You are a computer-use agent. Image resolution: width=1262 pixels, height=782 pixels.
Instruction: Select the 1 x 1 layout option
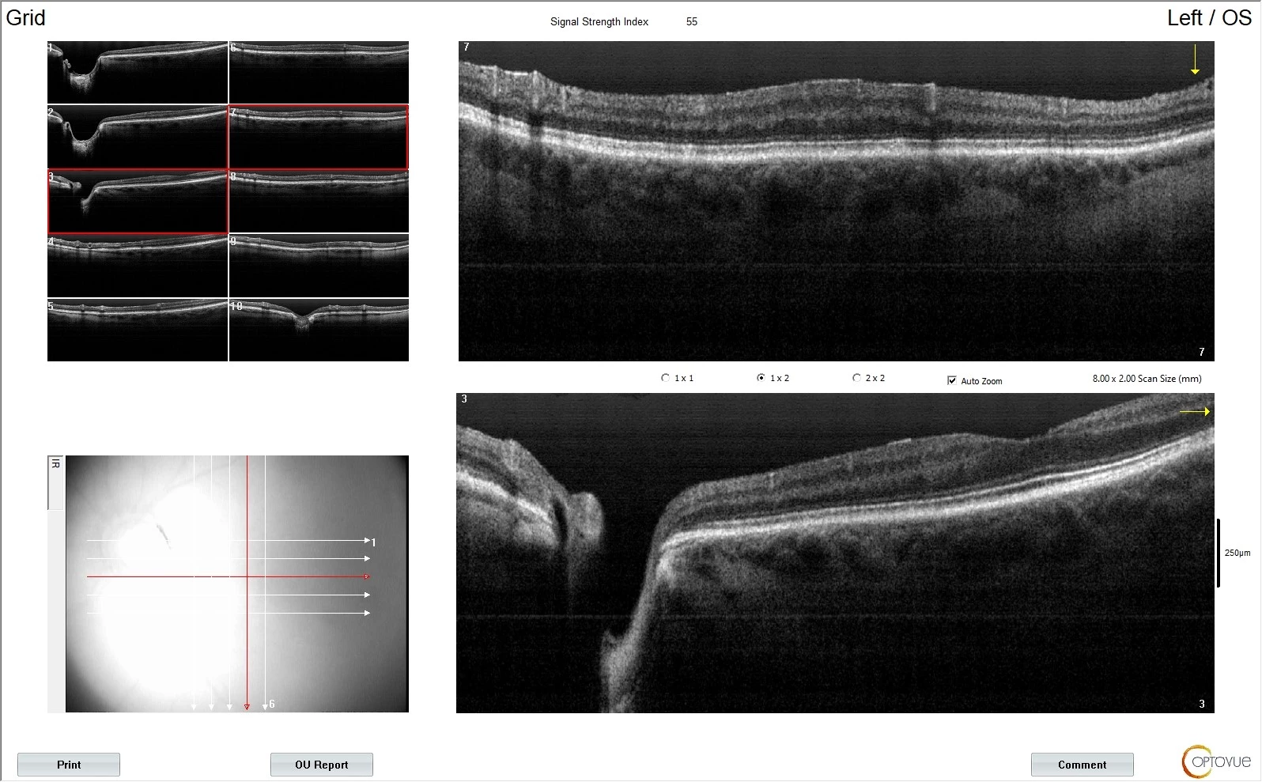click(x=666, y=378)
